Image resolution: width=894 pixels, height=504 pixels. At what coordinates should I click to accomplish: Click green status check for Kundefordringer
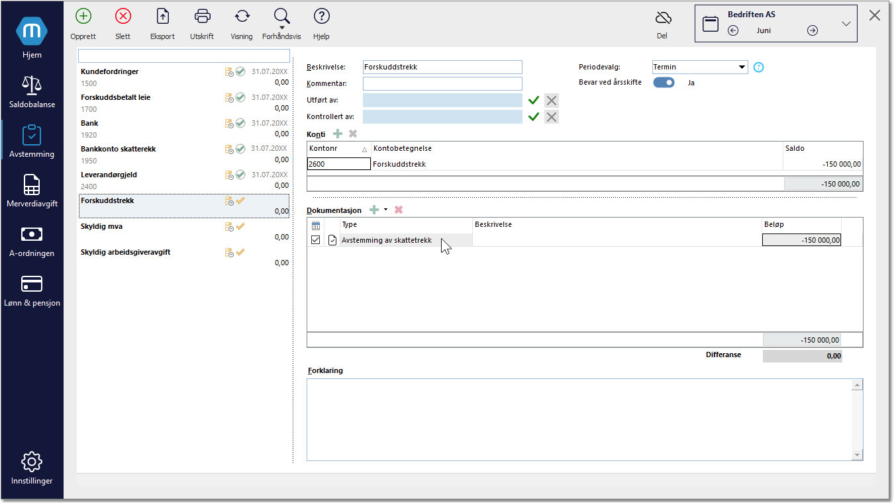[x=240, y=71]
